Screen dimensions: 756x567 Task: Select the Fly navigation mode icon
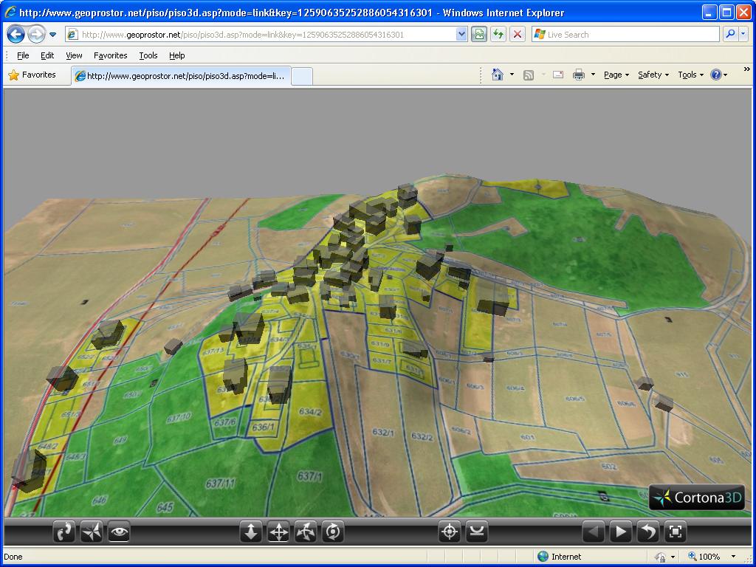(92, 532)
